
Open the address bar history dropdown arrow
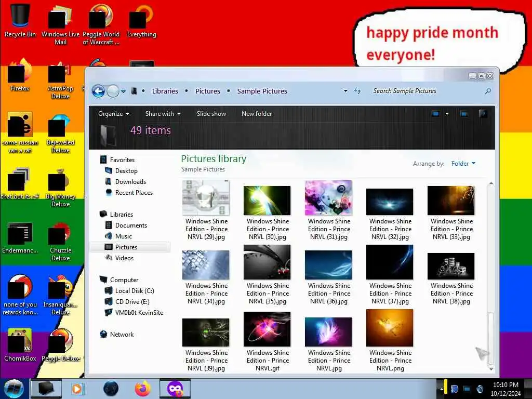click(x=345, y=91)
